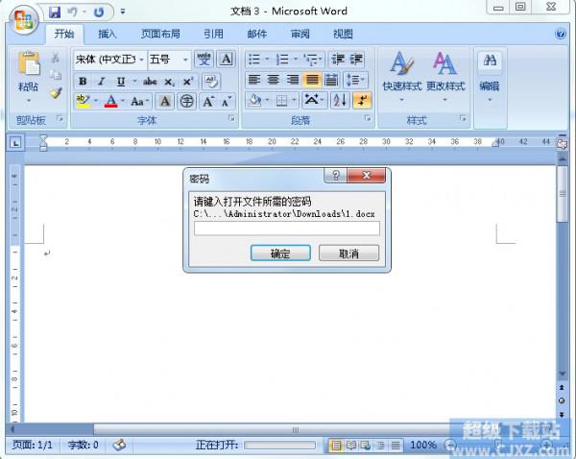Click the Office button logo

[24, 19]
